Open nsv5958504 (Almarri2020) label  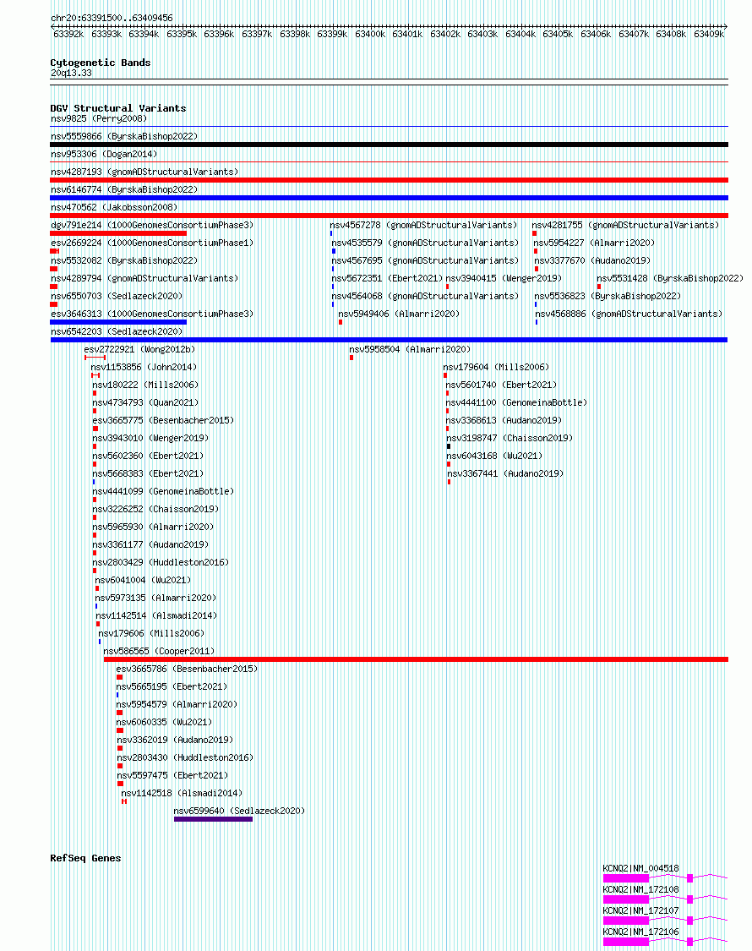point(410,349)
